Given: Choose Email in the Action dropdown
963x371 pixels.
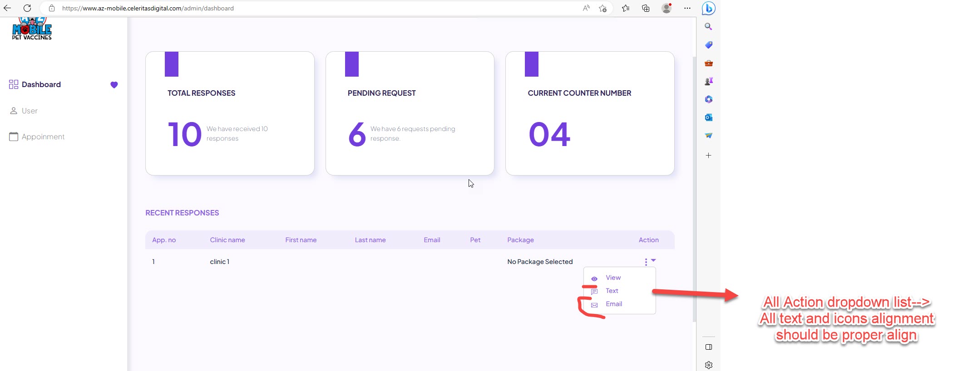Looking at the screenshot, I should pyautogui.click(x=613, y=304).
